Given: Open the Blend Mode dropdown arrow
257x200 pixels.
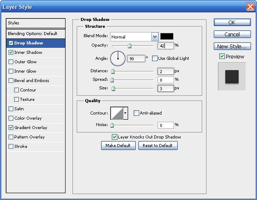Looking at the screenshot, I should coord(155,37).
